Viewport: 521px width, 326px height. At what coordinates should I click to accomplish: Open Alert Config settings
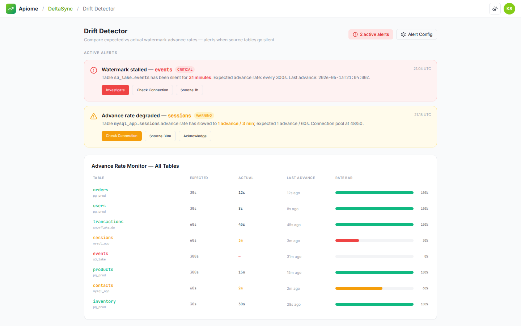point(416,34)
